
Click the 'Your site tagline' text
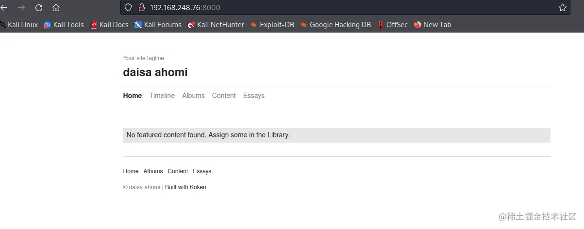pos(144,58)
